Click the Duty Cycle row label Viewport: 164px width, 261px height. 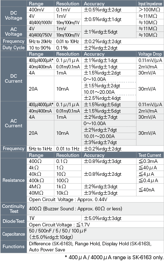click(13, 48)
